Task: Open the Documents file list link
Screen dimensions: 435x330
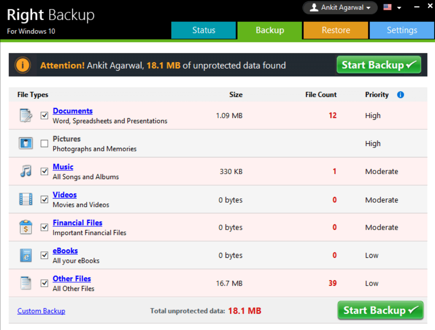Action: [72, 111]
